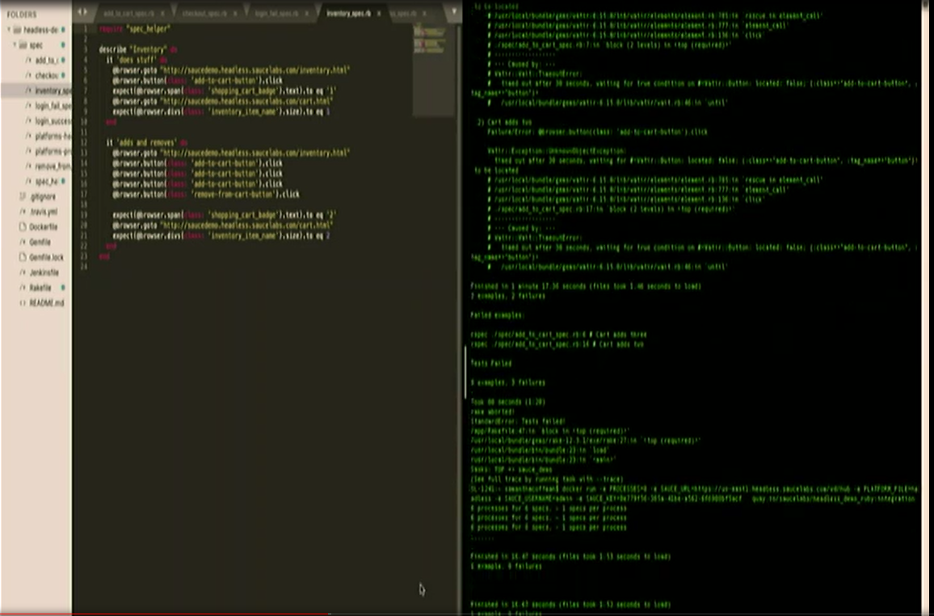Click the FOLDERS sidebar heading
The height and width of the screenshot is (616, 934).
tap(22, 15)
